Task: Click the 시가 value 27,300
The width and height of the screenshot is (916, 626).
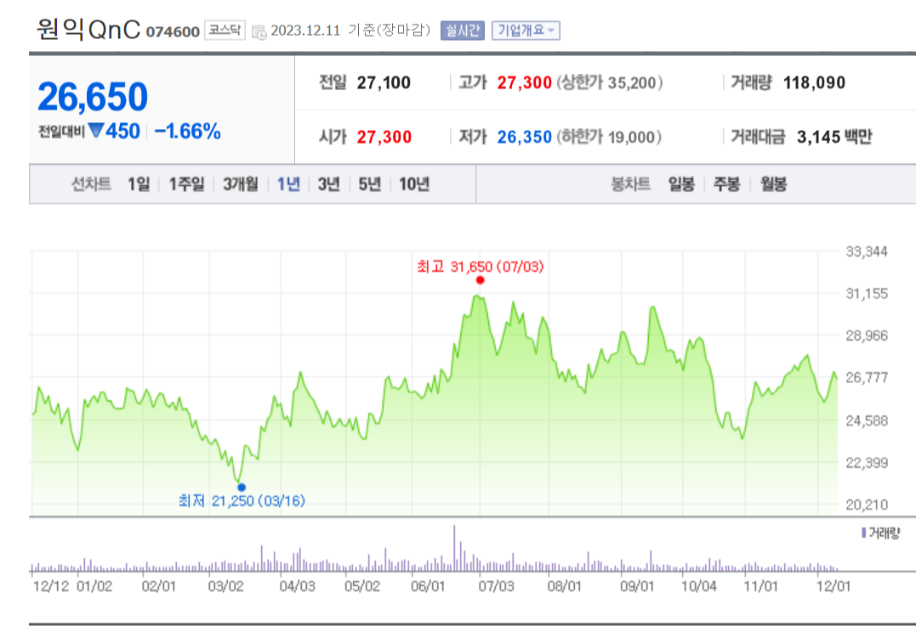Action: coord(384,137)
